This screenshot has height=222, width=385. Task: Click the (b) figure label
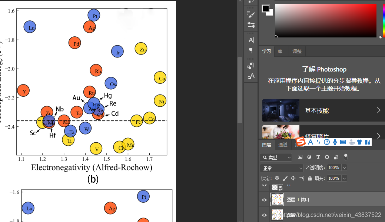tap(93, 179)
